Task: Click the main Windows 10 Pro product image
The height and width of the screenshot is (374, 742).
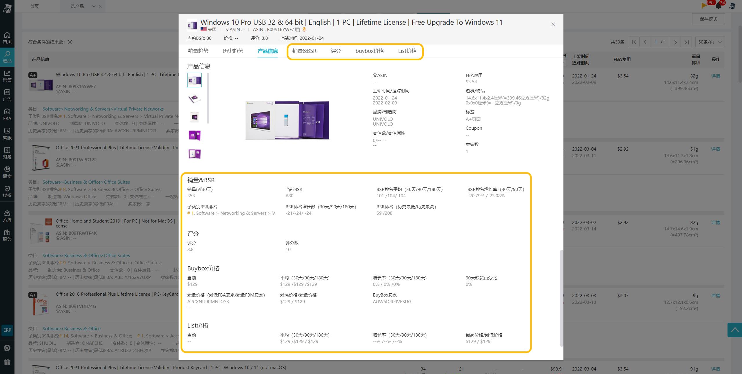Action: (287, 120)
